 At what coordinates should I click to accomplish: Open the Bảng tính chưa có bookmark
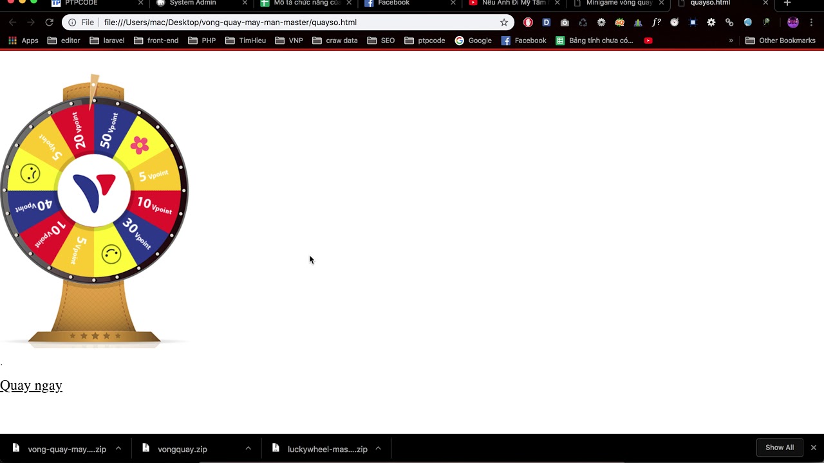[x=594, y=41]
